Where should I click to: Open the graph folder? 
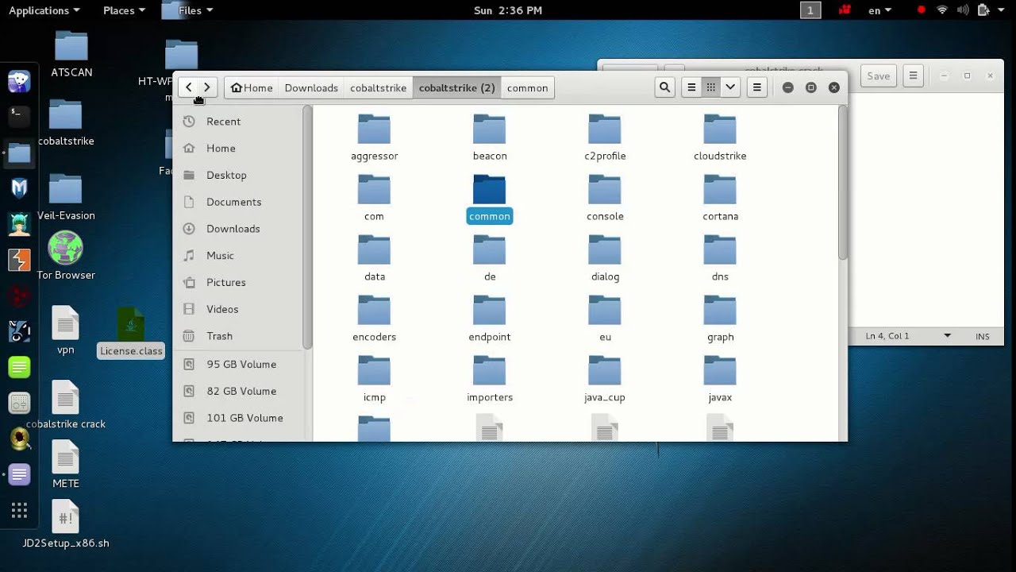point(720,319)
